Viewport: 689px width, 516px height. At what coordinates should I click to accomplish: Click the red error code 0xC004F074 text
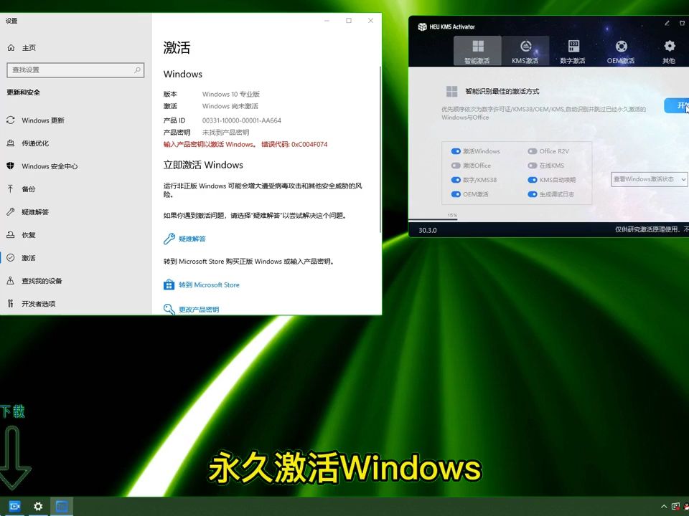[309, 144]
